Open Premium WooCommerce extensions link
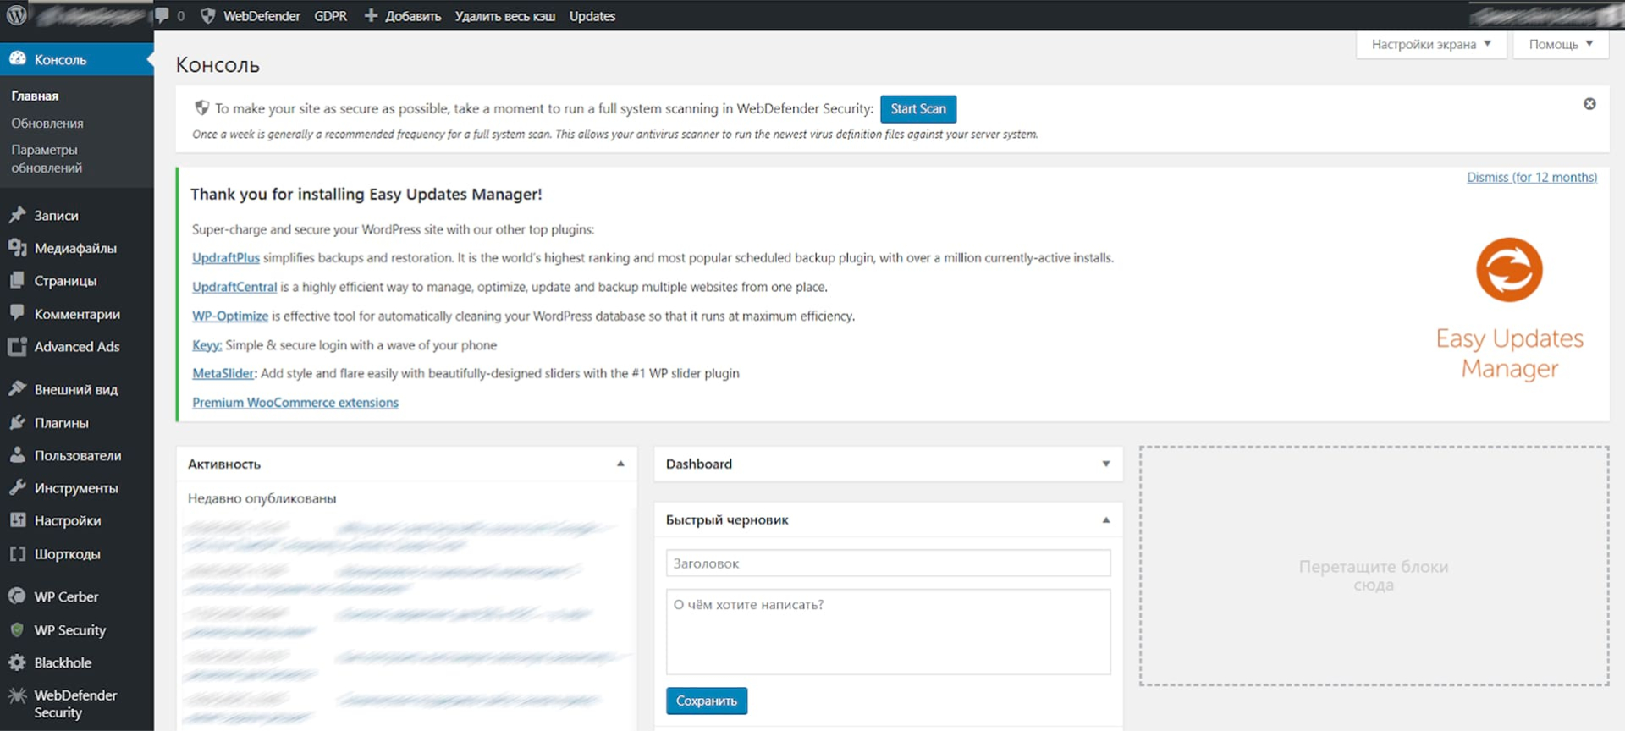Screen dimensions: 1625x731 [x=295, y=402]
